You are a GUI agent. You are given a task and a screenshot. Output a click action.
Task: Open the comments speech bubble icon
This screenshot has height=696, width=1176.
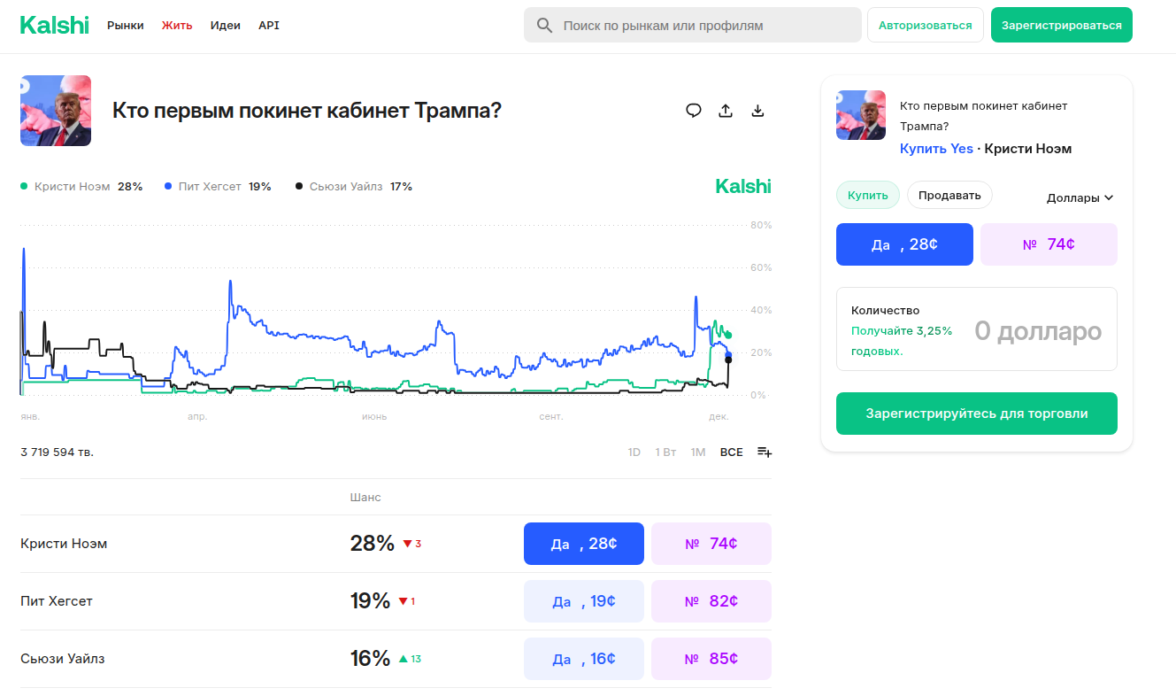tap(694, 111)
